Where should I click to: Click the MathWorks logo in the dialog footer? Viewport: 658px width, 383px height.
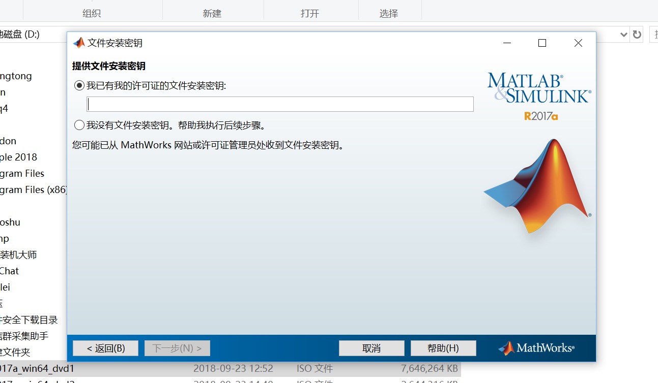point(536,348)
